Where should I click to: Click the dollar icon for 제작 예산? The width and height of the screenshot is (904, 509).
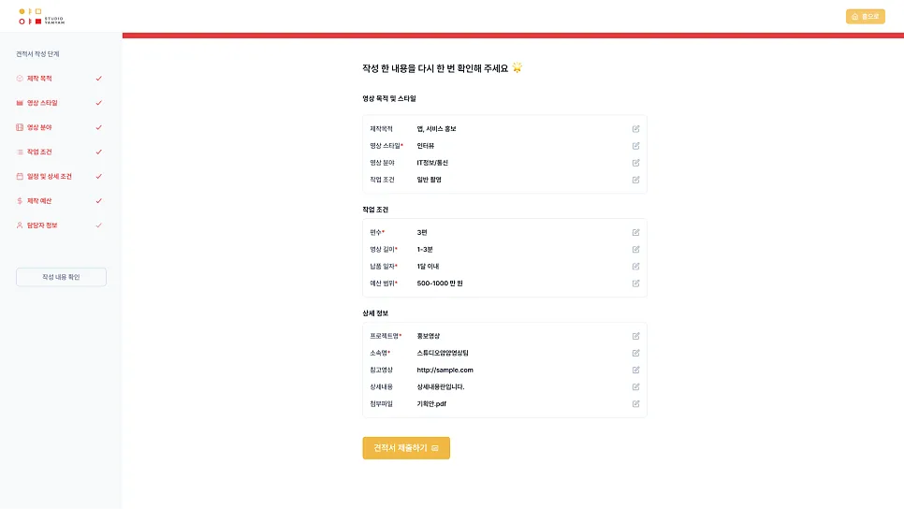pos(20,201)
